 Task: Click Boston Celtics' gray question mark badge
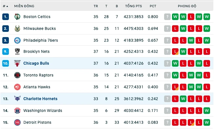coord(167,17)
